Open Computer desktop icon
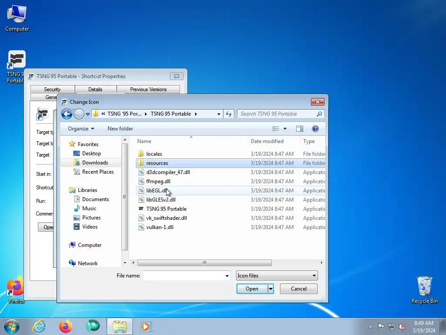 pyautogui.click(x=17, y=18)
